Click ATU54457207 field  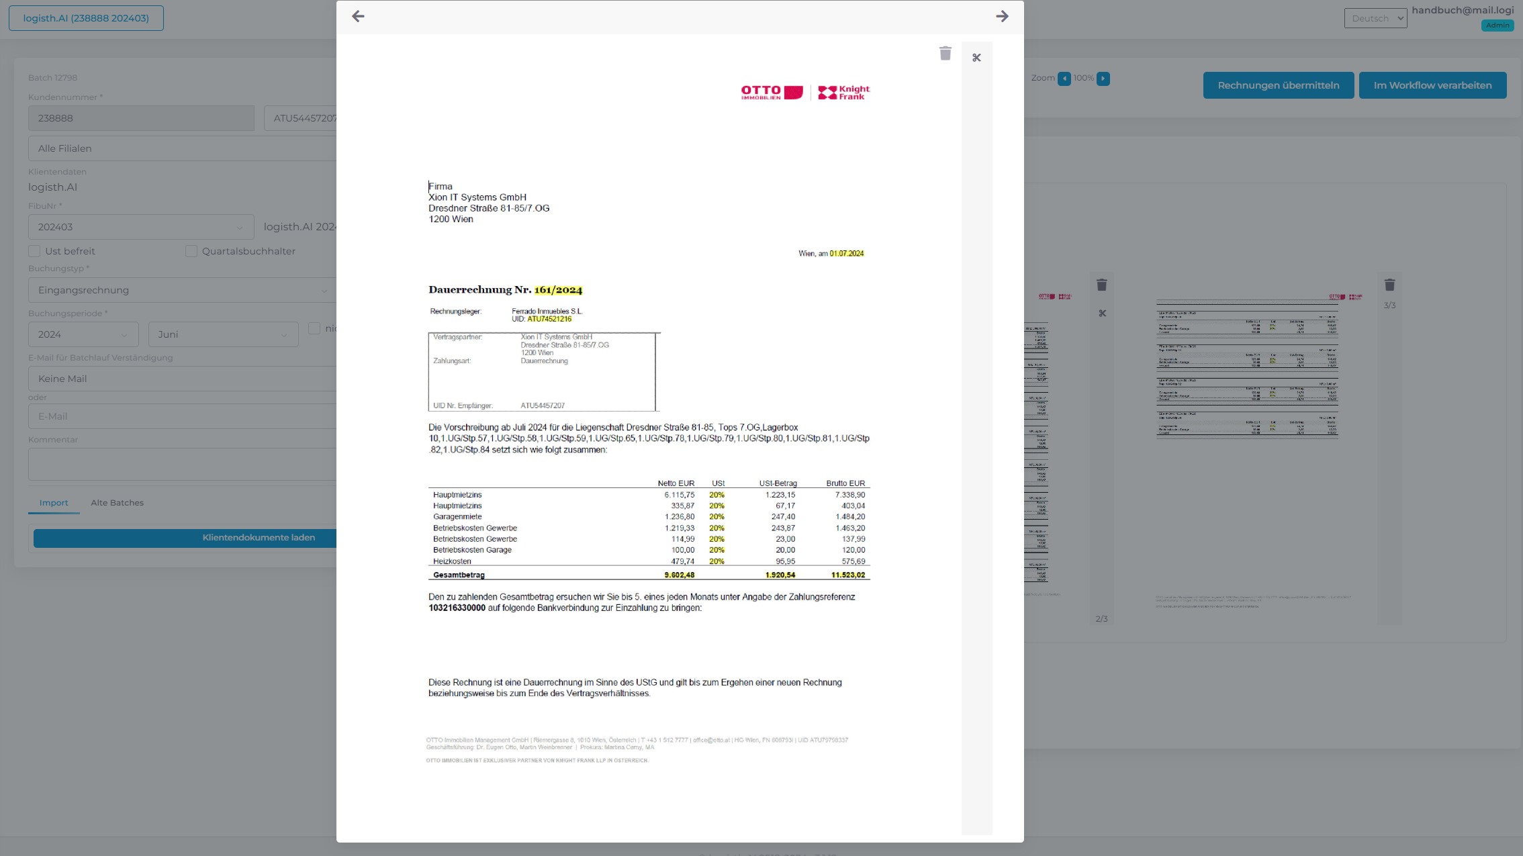pyautogui.click(x=300, y=118)
